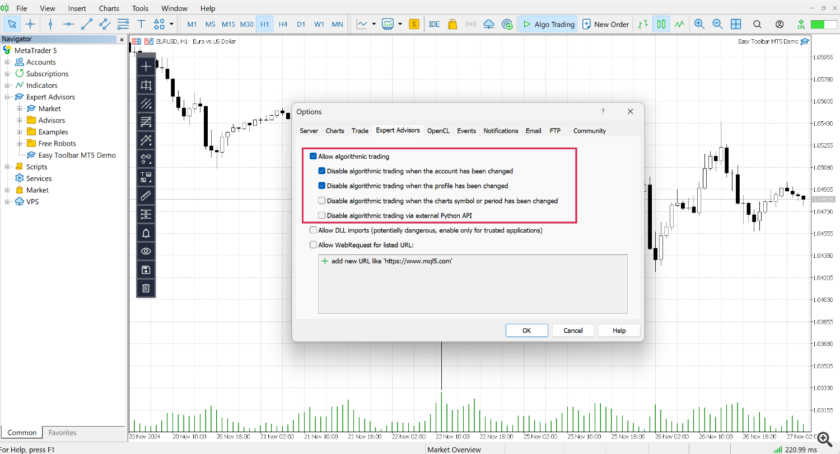Open the search magnifier in toolbar
840x454 pixels.
click(757, 24)
